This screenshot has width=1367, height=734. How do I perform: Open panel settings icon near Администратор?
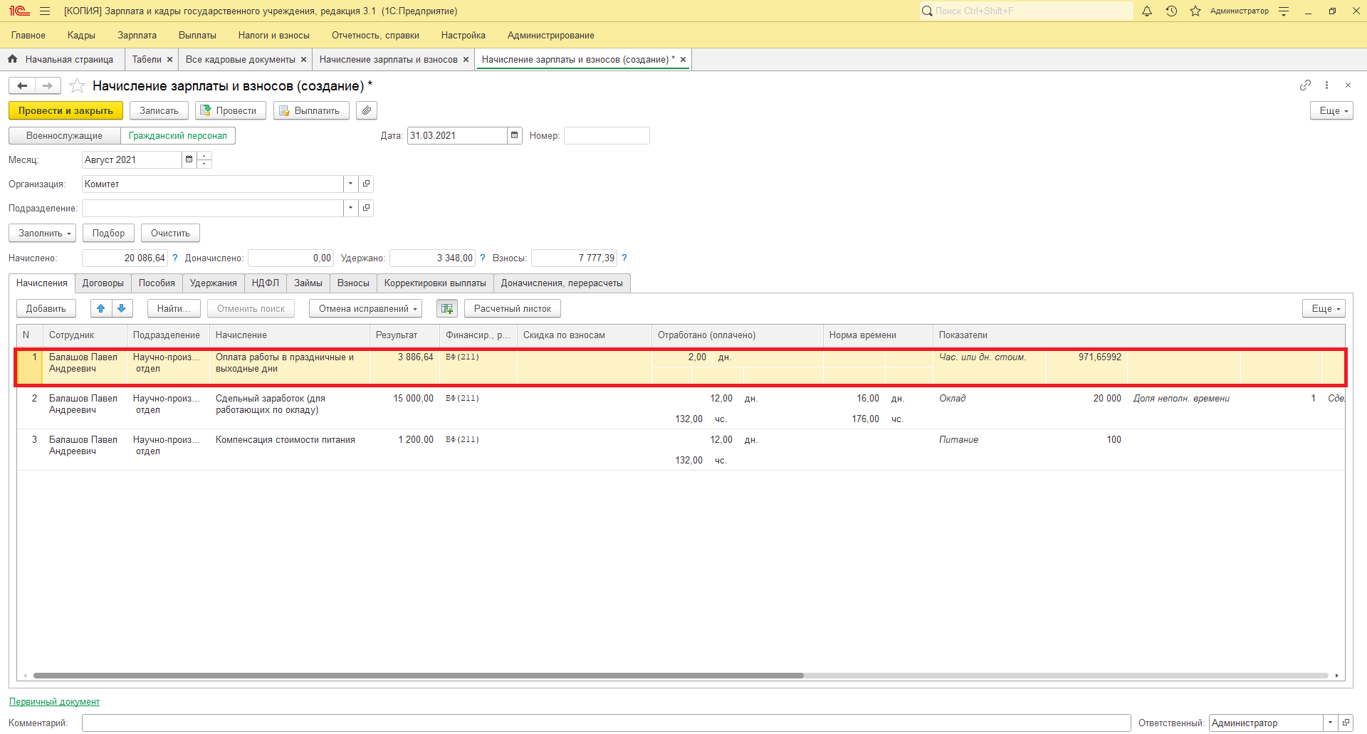point(1284,11)
